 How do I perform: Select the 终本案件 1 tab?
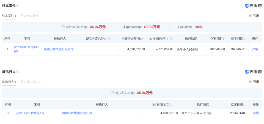pos(9,16)
